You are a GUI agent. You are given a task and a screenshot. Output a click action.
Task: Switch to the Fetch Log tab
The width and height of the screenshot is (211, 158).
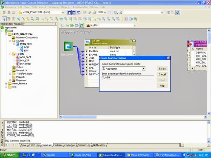pyautogui.click(x=34, y=145)
